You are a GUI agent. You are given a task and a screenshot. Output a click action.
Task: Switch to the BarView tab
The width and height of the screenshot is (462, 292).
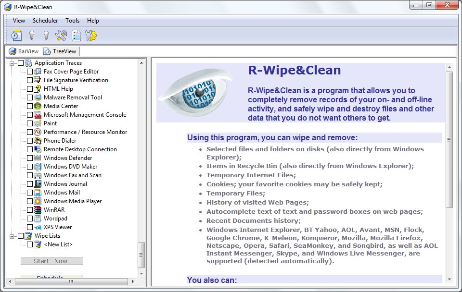[x=24, y=51]
